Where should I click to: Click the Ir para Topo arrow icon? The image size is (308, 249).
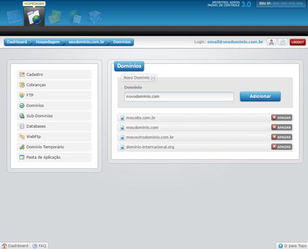(280, 246)
